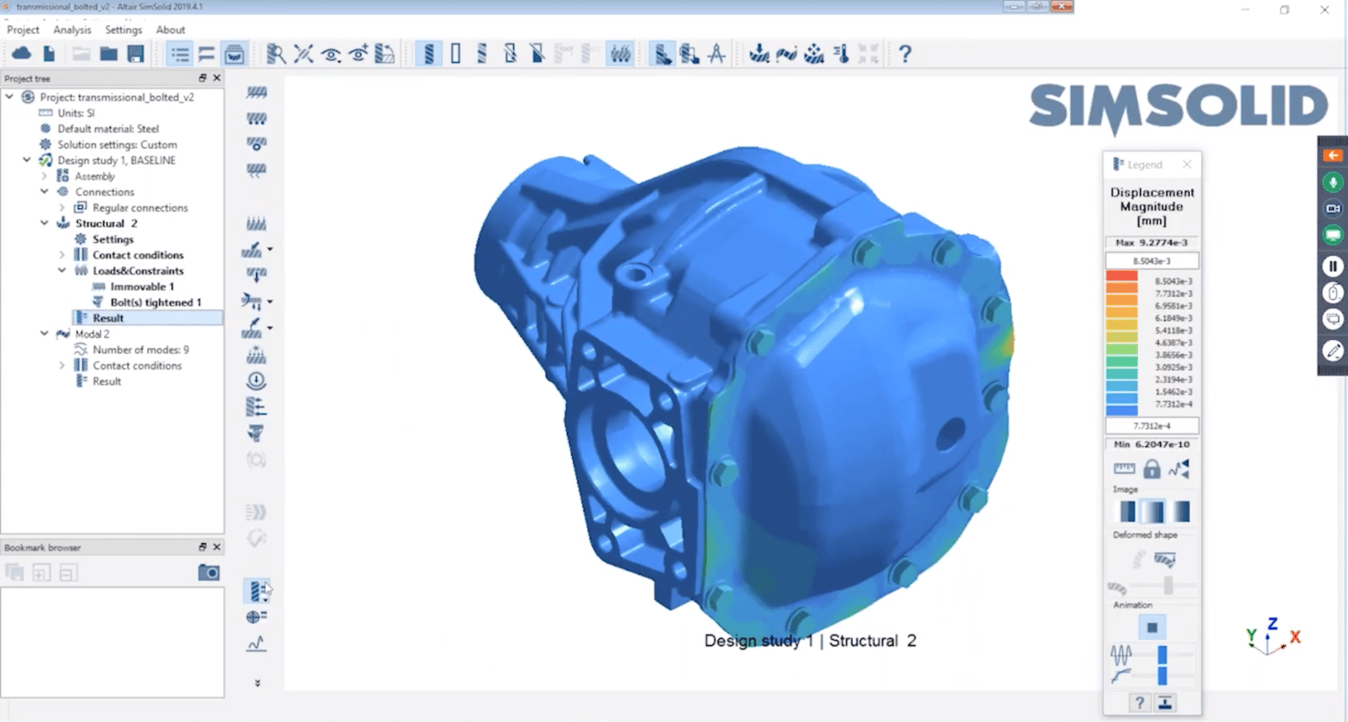Viewport: 1348px width, 722px height.
Task: Click the annotation text tool in the toolbar
Action: click(x=717, y=54)
